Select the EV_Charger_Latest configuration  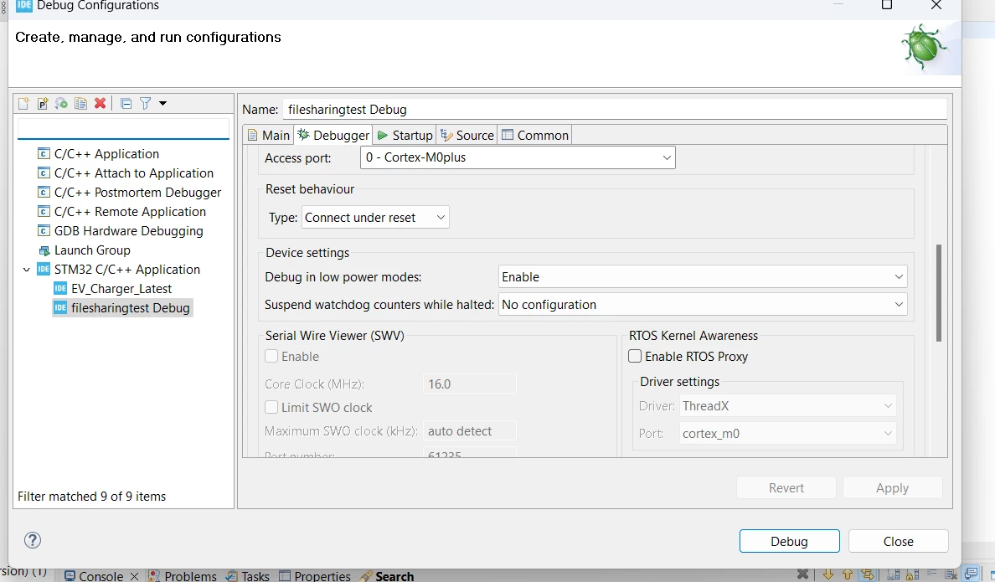tap(121, 288)
